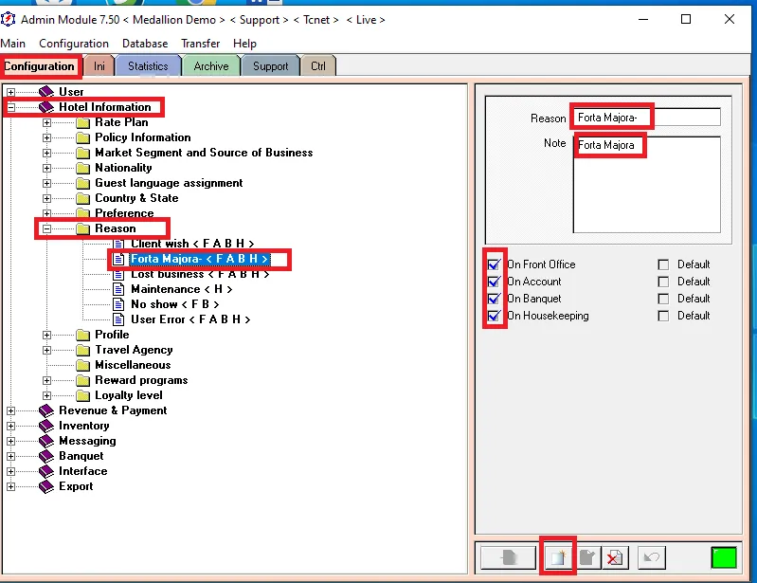Select Guest language assignment tree item
Viewport: 757px width, 583px height.
click(x=169, y=183)
